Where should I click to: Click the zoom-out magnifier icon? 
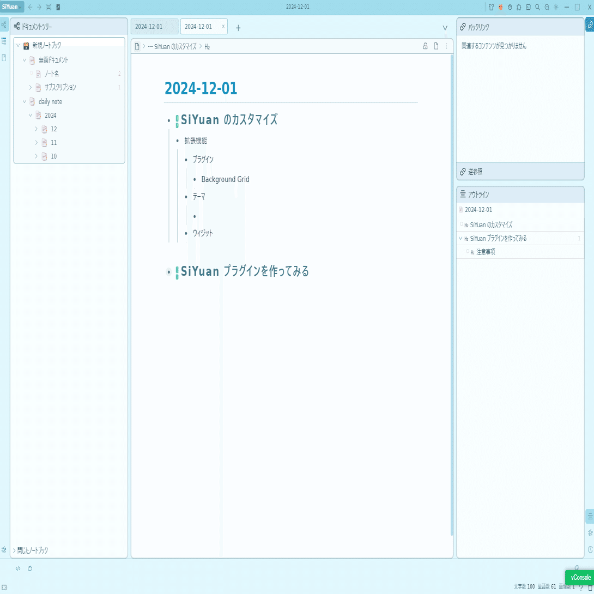[x=547, y=7]
